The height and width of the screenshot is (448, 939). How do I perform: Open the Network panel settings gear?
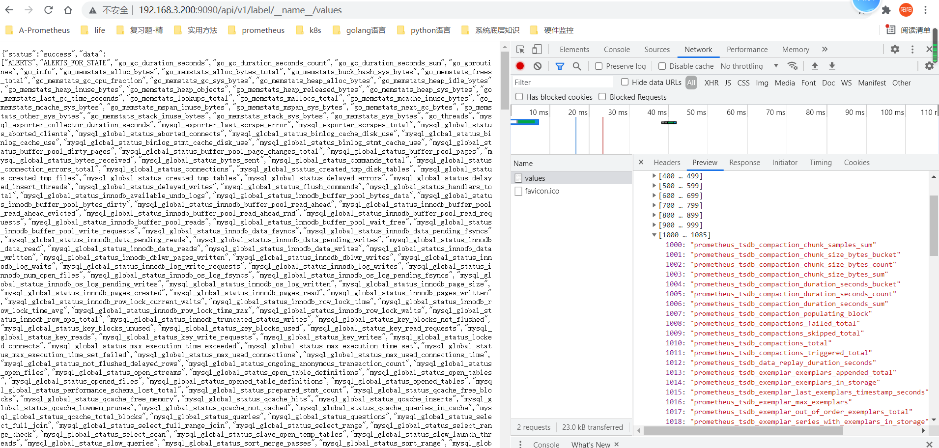pyautogui.click(x=929, y=66)
